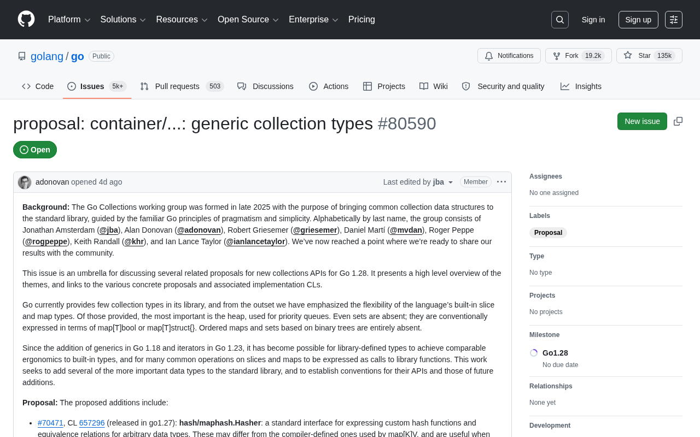Fork the repository
The height and width of the screenshot is (437, 700).
(x=579, y=56)
